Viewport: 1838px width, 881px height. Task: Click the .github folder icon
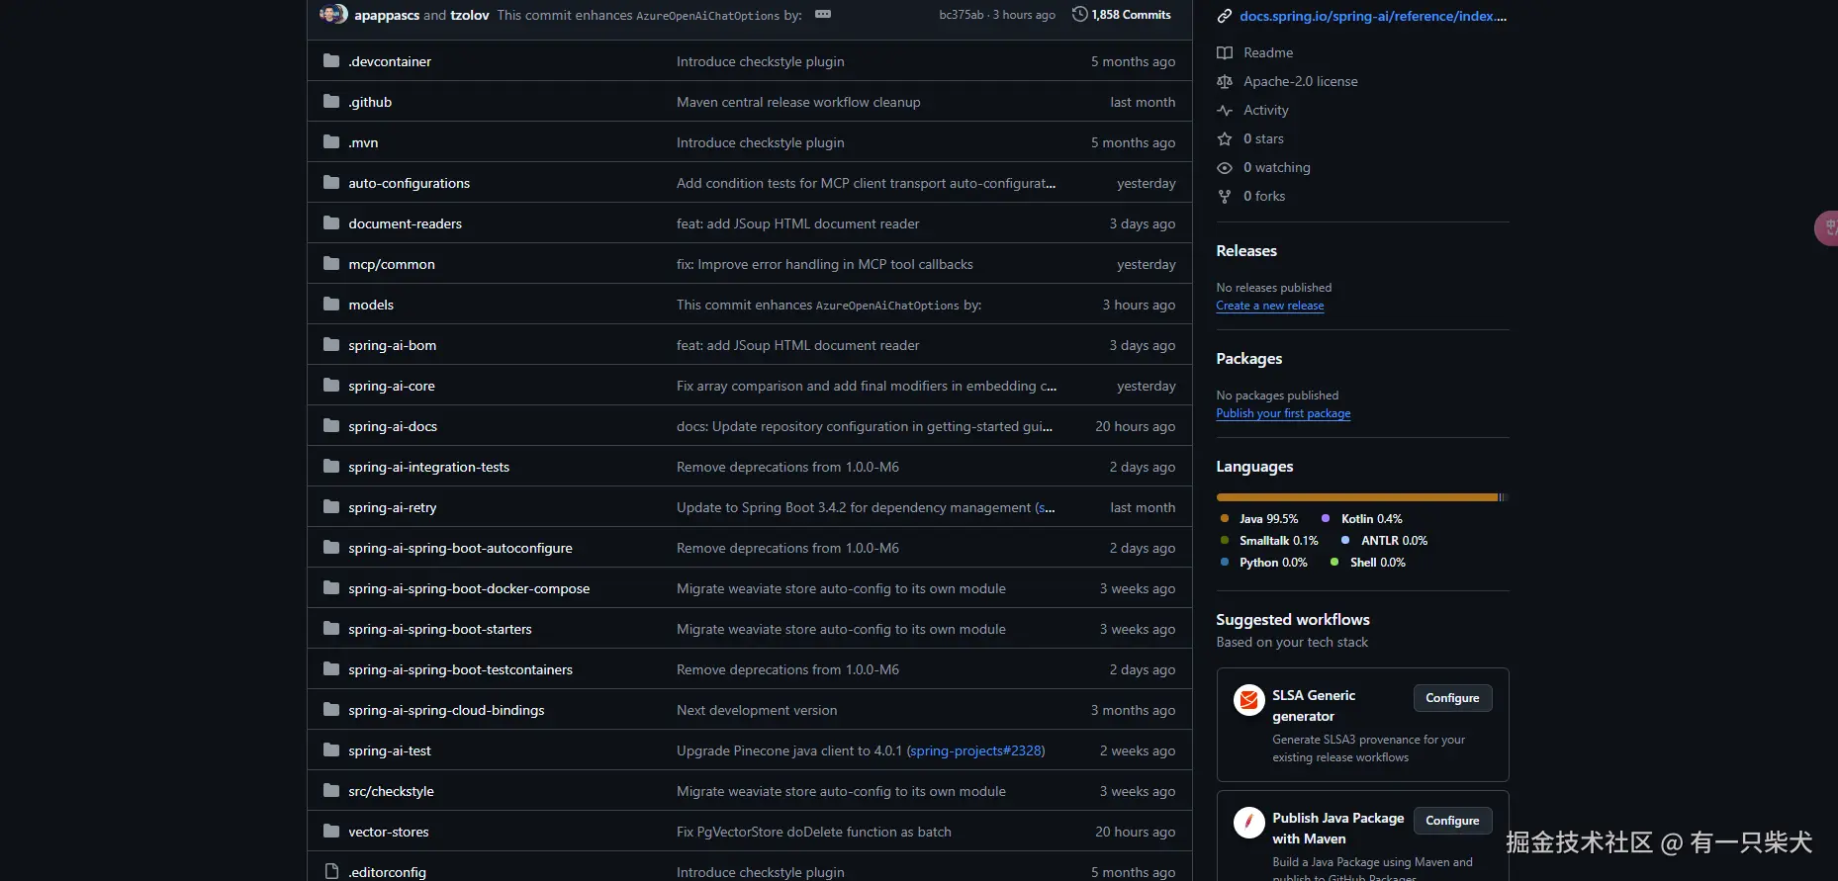click(x=331, y=102)
